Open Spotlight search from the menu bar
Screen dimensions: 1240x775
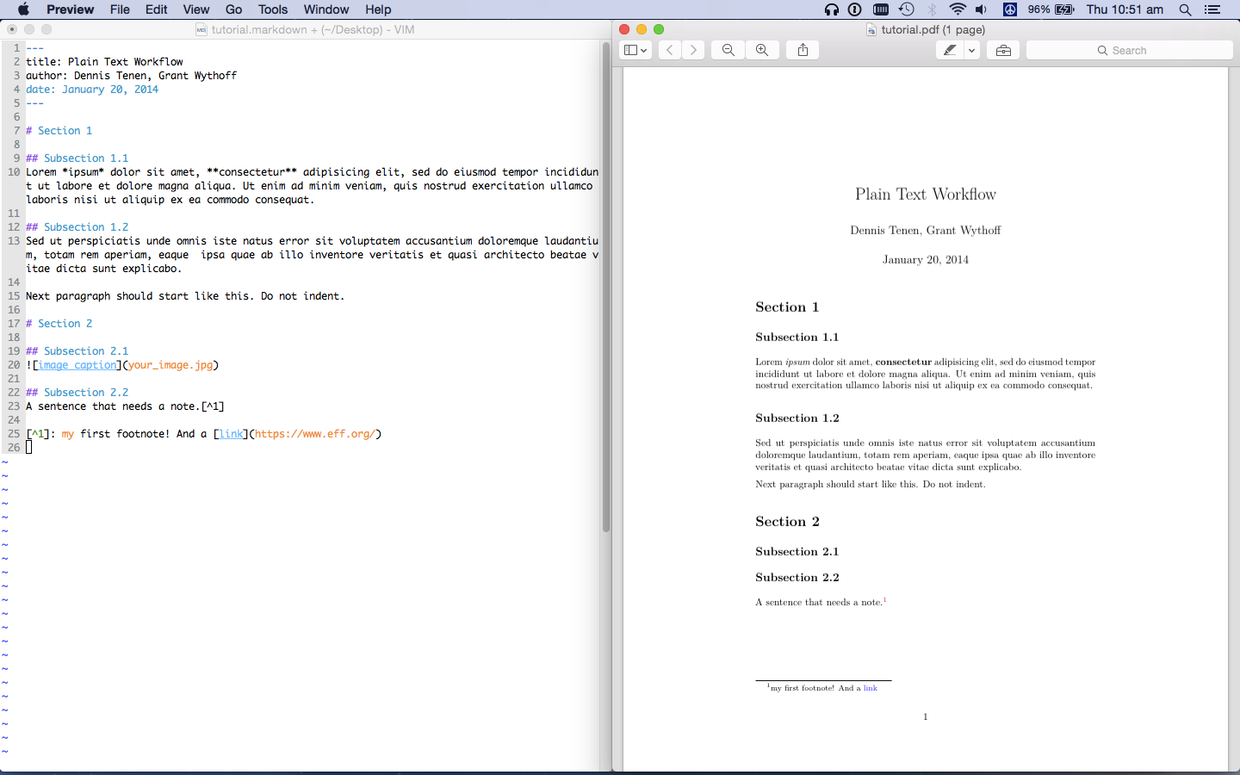point(1186,9)
